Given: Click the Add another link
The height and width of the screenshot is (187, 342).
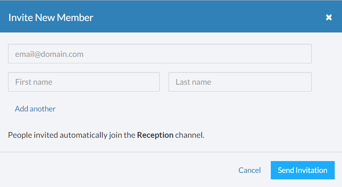Looking at the screenshot, I should tap(35, 109).
